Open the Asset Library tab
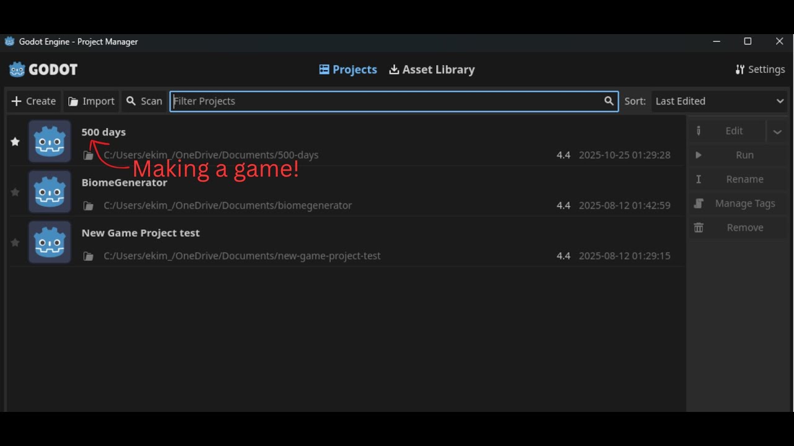The image size is (794, 446). tap(432, 69)
